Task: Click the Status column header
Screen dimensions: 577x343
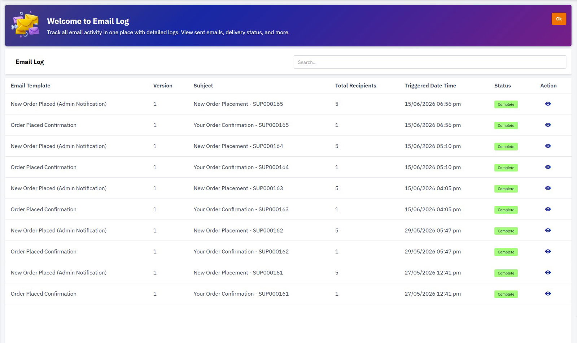Action: tap(502, 86)
